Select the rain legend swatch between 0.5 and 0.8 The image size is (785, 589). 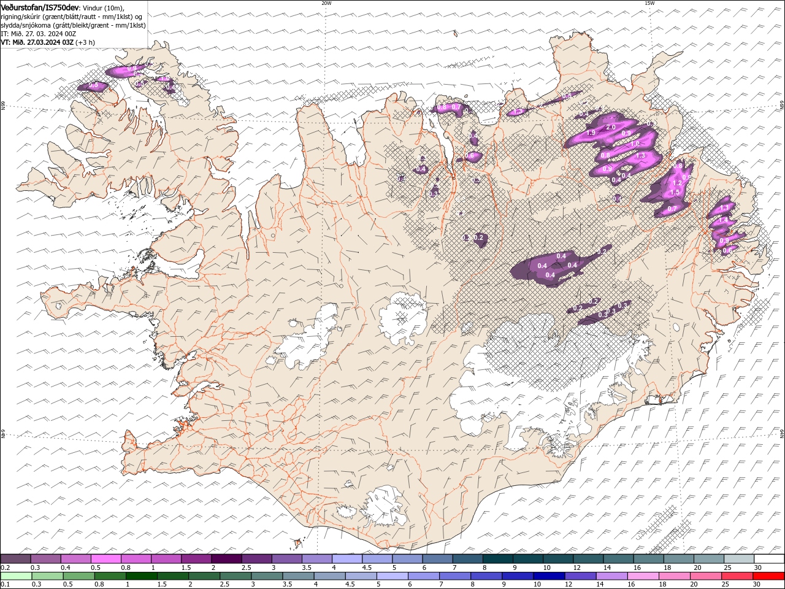click(78, 576)
